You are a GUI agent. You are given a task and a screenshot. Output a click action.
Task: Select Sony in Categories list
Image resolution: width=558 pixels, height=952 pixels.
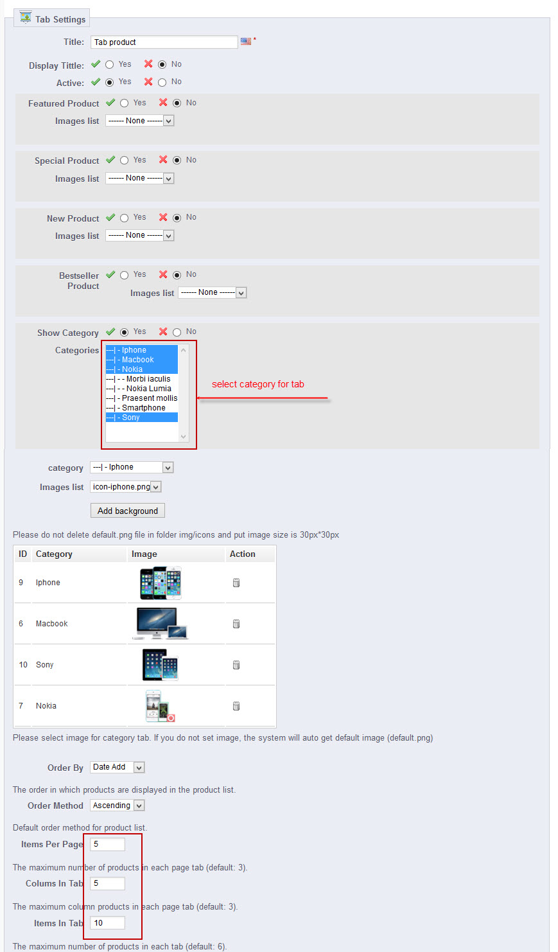click(x=142, y=418)
